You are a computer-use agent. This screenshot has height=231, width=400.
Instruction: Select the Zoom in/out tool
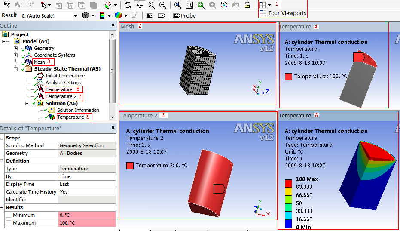click(151, 5)
